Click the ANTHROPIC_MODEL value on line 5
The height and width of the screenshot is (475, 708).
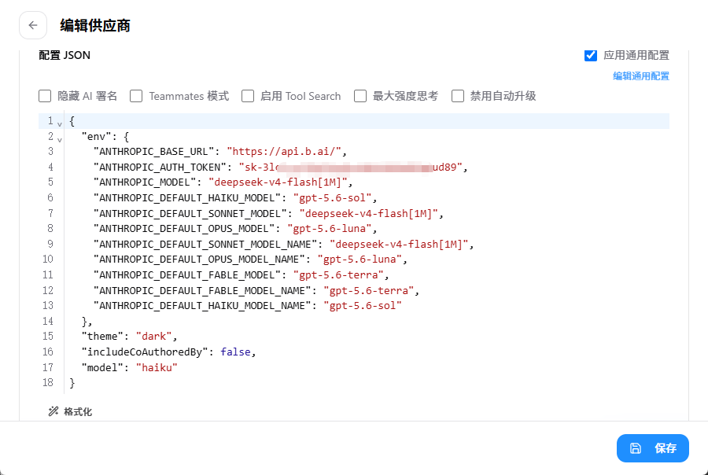[x=278, y=182]
